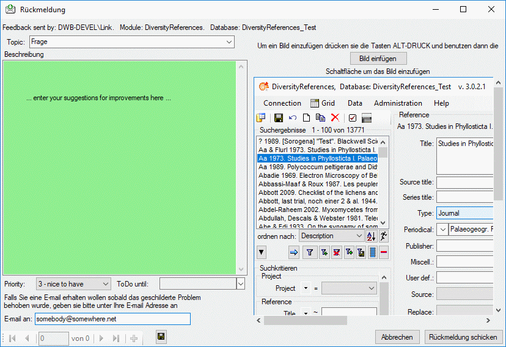The height and width of the screenshot is (347, 506).
Task: Click the Publisher input field
Action: pyautogui.click(x=464, y=246)
